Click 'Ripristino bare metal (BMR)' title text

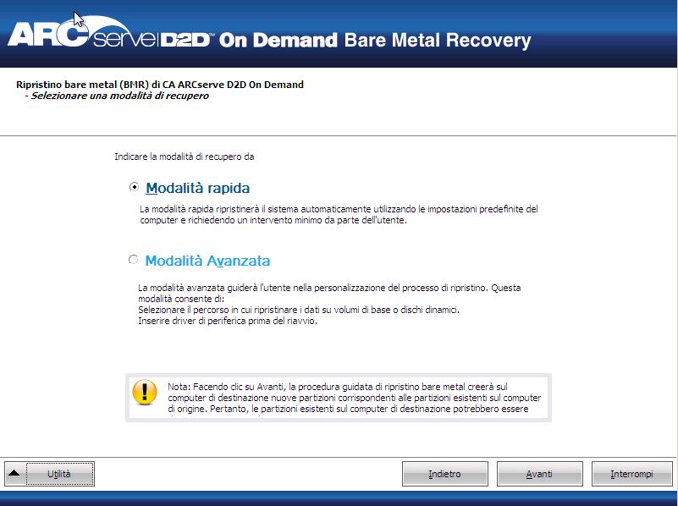coord(160,85)
